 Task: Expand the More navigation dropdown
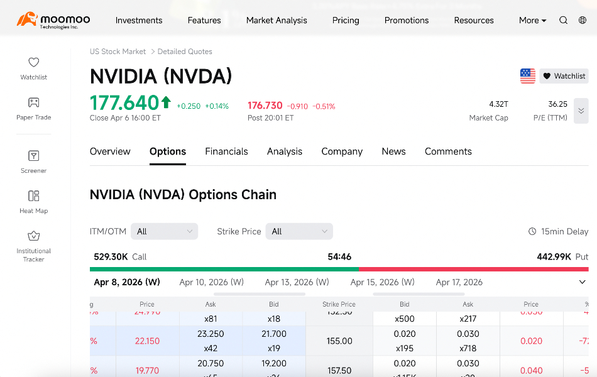click(532, 19)
